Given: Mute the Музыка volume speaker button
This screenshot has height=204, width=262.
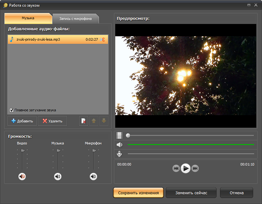Looking at the screenshot, I should click(x=58, y=176).
